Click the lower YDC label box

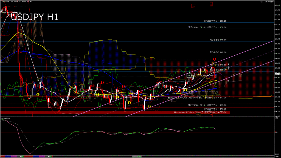(189, 91)
